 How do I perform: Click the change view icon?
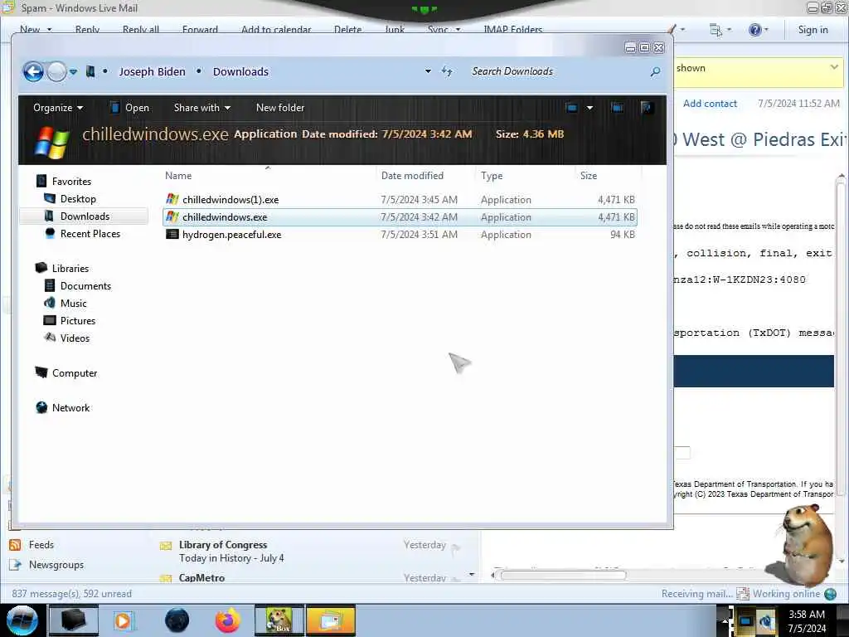click(571, 108)
